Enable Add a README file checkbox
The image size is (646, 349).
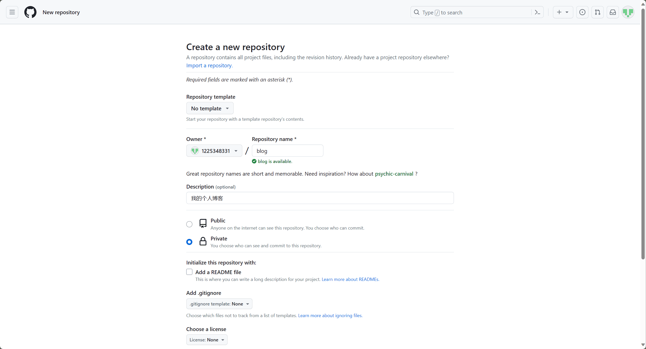tap(189, 272)
